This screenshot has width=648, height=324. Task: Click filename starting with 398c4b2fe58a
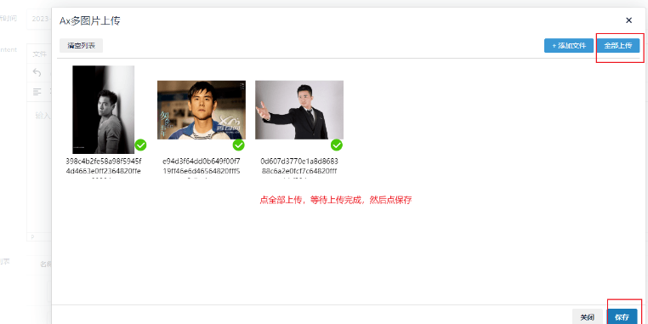[x=103, y=166]
